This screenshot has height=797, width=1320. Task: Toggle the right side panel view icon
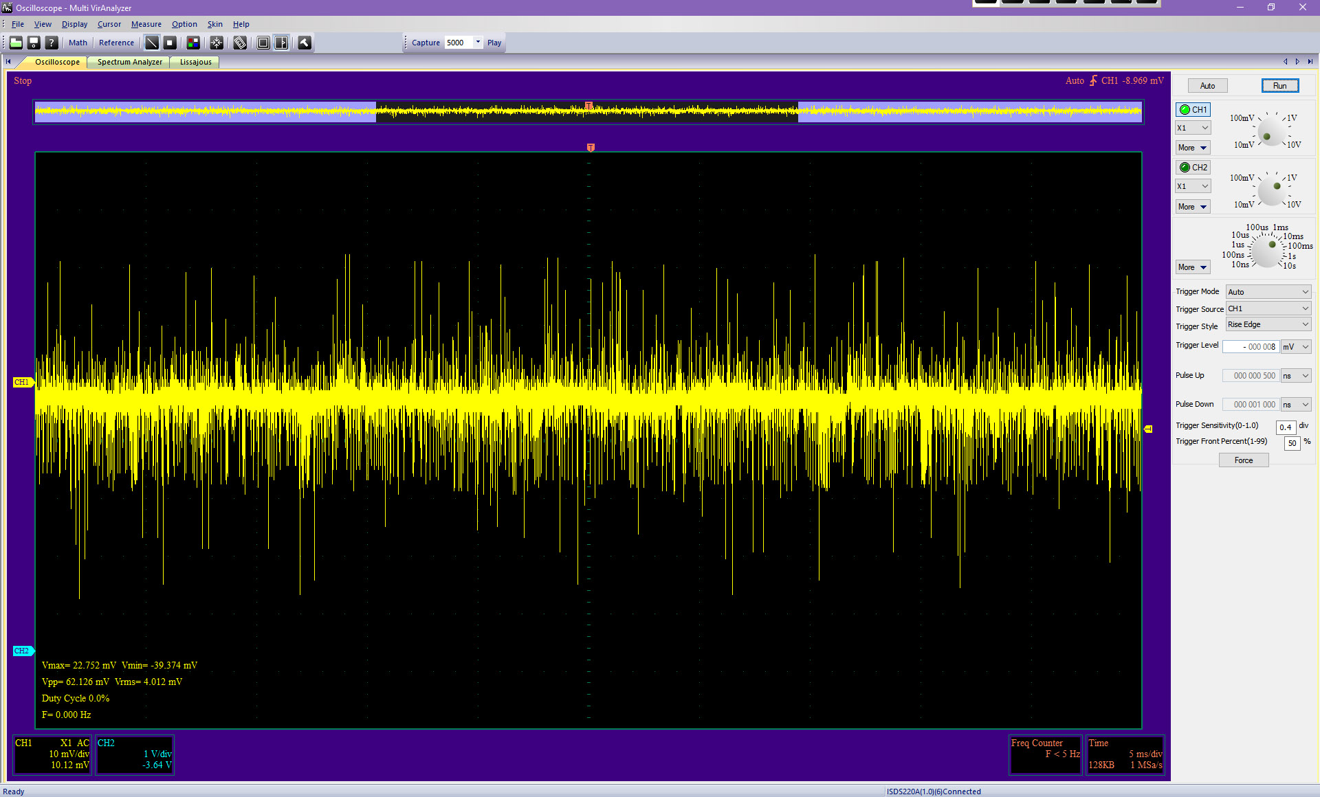281,43
